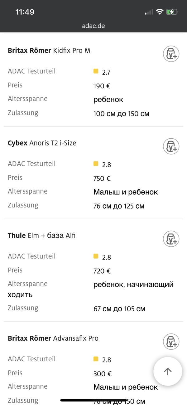Tap the 300 € price of Advansafix Pro
Screen dimensions: 187x405
(x=103, y=374)
